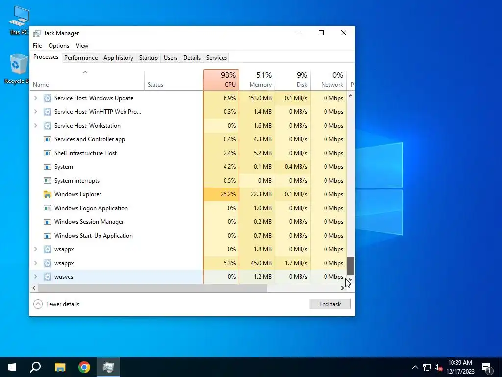502x377 pixels.
Task: Sort by the Disk column header
Action: (293, 80)
